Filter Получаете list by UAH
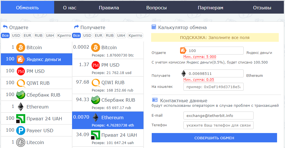Viewport: 285px width, 148px height. (121, 36)
